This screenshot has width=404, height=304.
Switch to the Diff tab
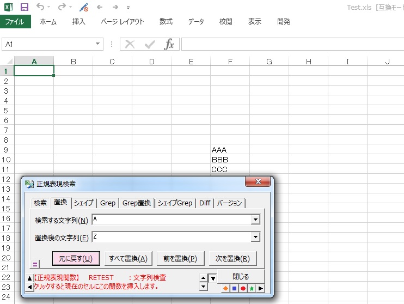[x=204, y=203]
